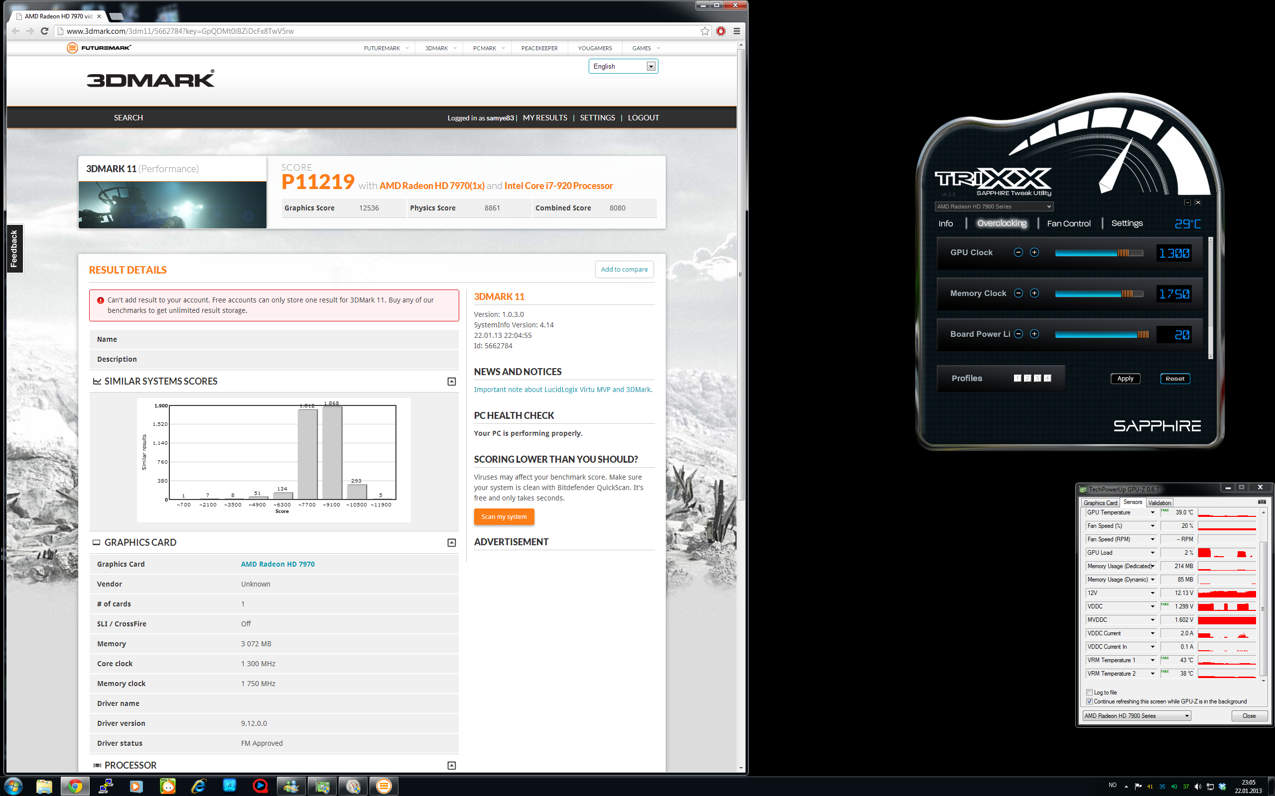Select TRIXX profile 4

(x=1047, y=378)
